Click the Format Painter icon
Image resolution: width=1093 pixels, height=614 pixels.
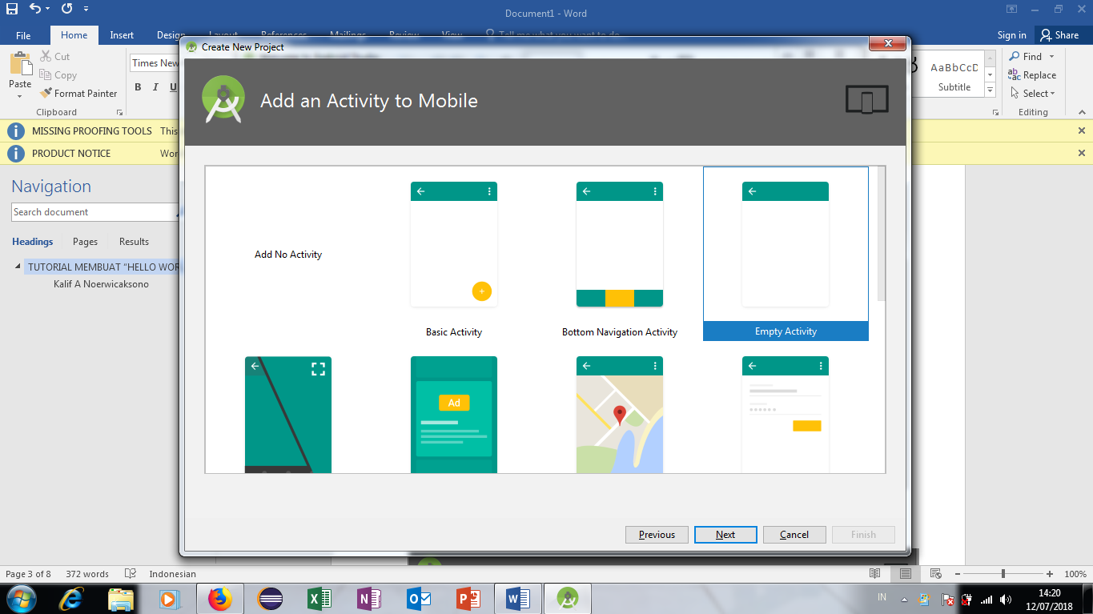(46, 93)
